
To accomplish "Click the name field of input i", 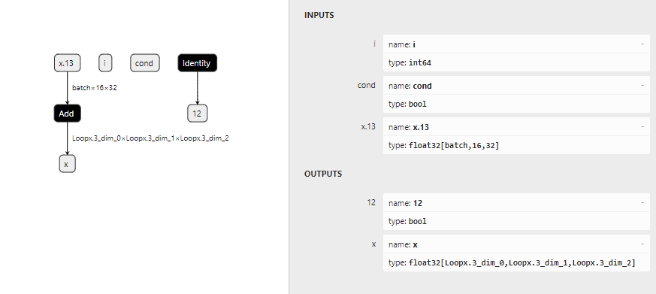I will coord(516,44).
